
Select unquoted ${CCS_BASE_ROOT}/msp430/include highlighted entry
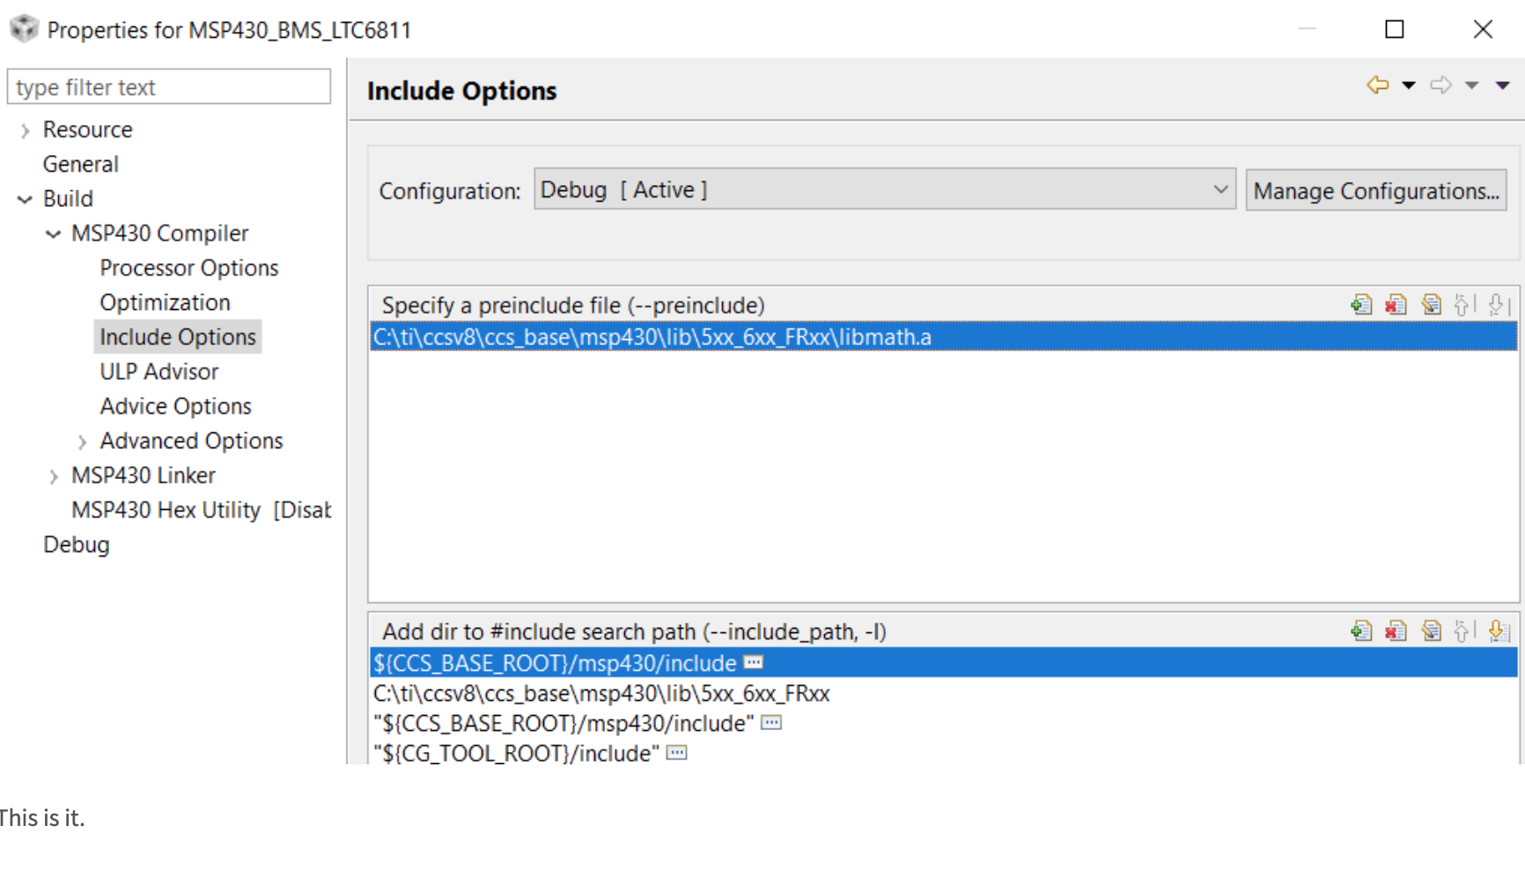(943, 663)
